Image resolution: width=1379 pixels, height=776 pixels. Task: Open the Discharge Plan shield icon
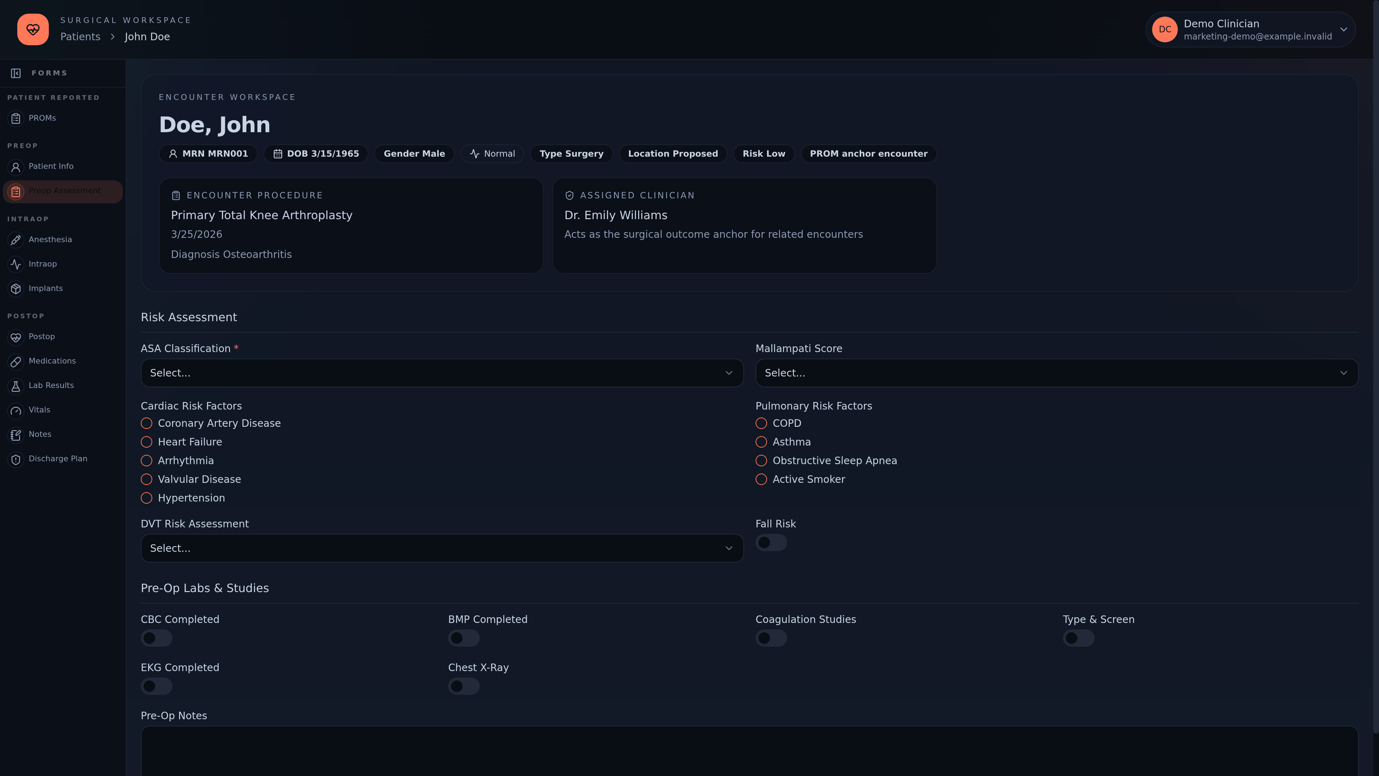[x=16, y=459]
